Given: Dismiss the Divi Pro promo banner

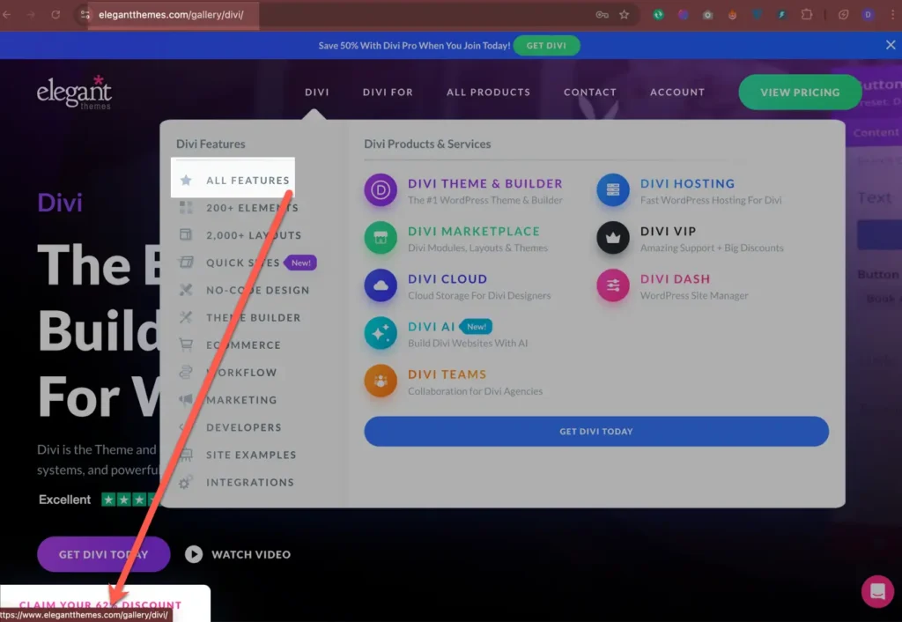Looking at the screenshot, I should coord(891,45).
